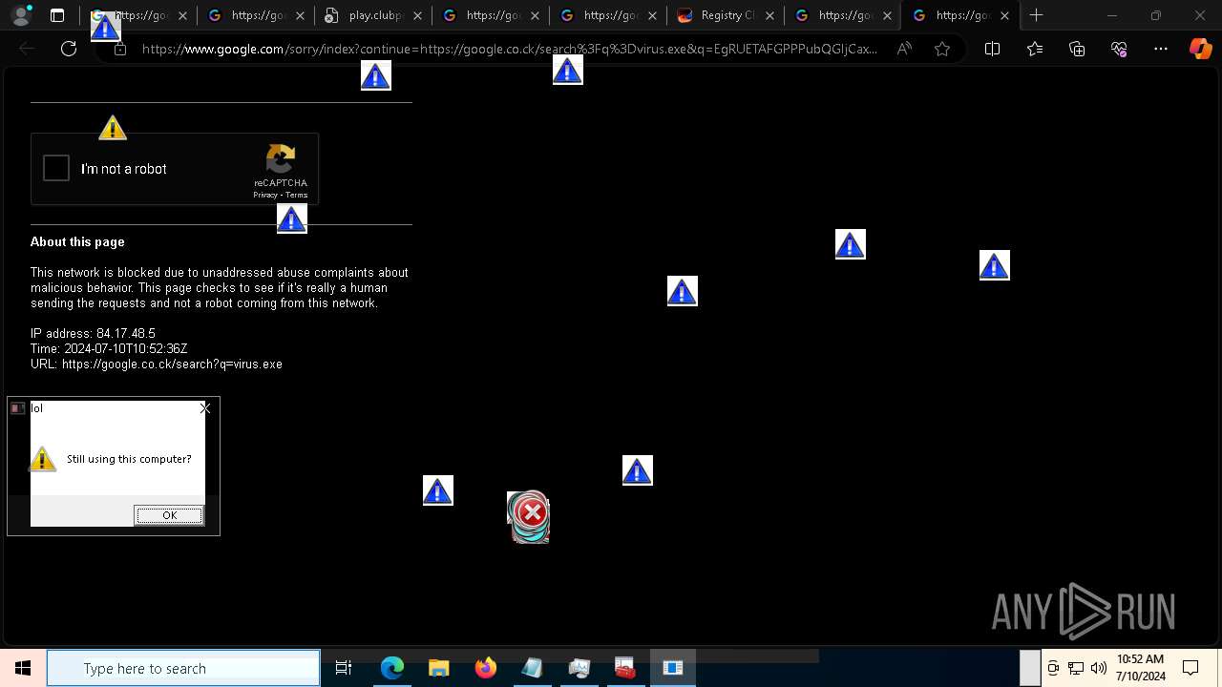Screen dimensions: 1222x687
Task: Select the IP address 84.17.48.5 line
Action: pyautogui.click(x=93, y=333)
